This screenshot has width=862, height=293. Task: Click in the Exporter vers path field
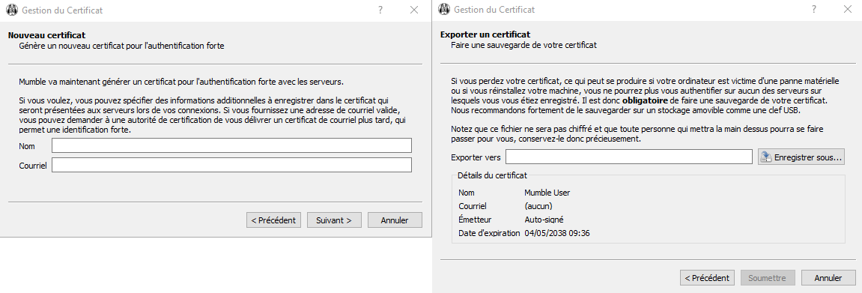pyautogui.click(x=629, y=157)
